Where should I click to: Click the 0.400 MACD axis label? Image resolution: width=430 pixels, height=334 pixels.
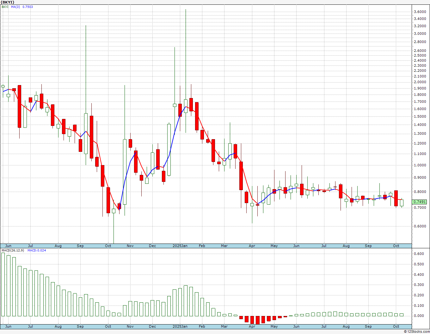419,275
